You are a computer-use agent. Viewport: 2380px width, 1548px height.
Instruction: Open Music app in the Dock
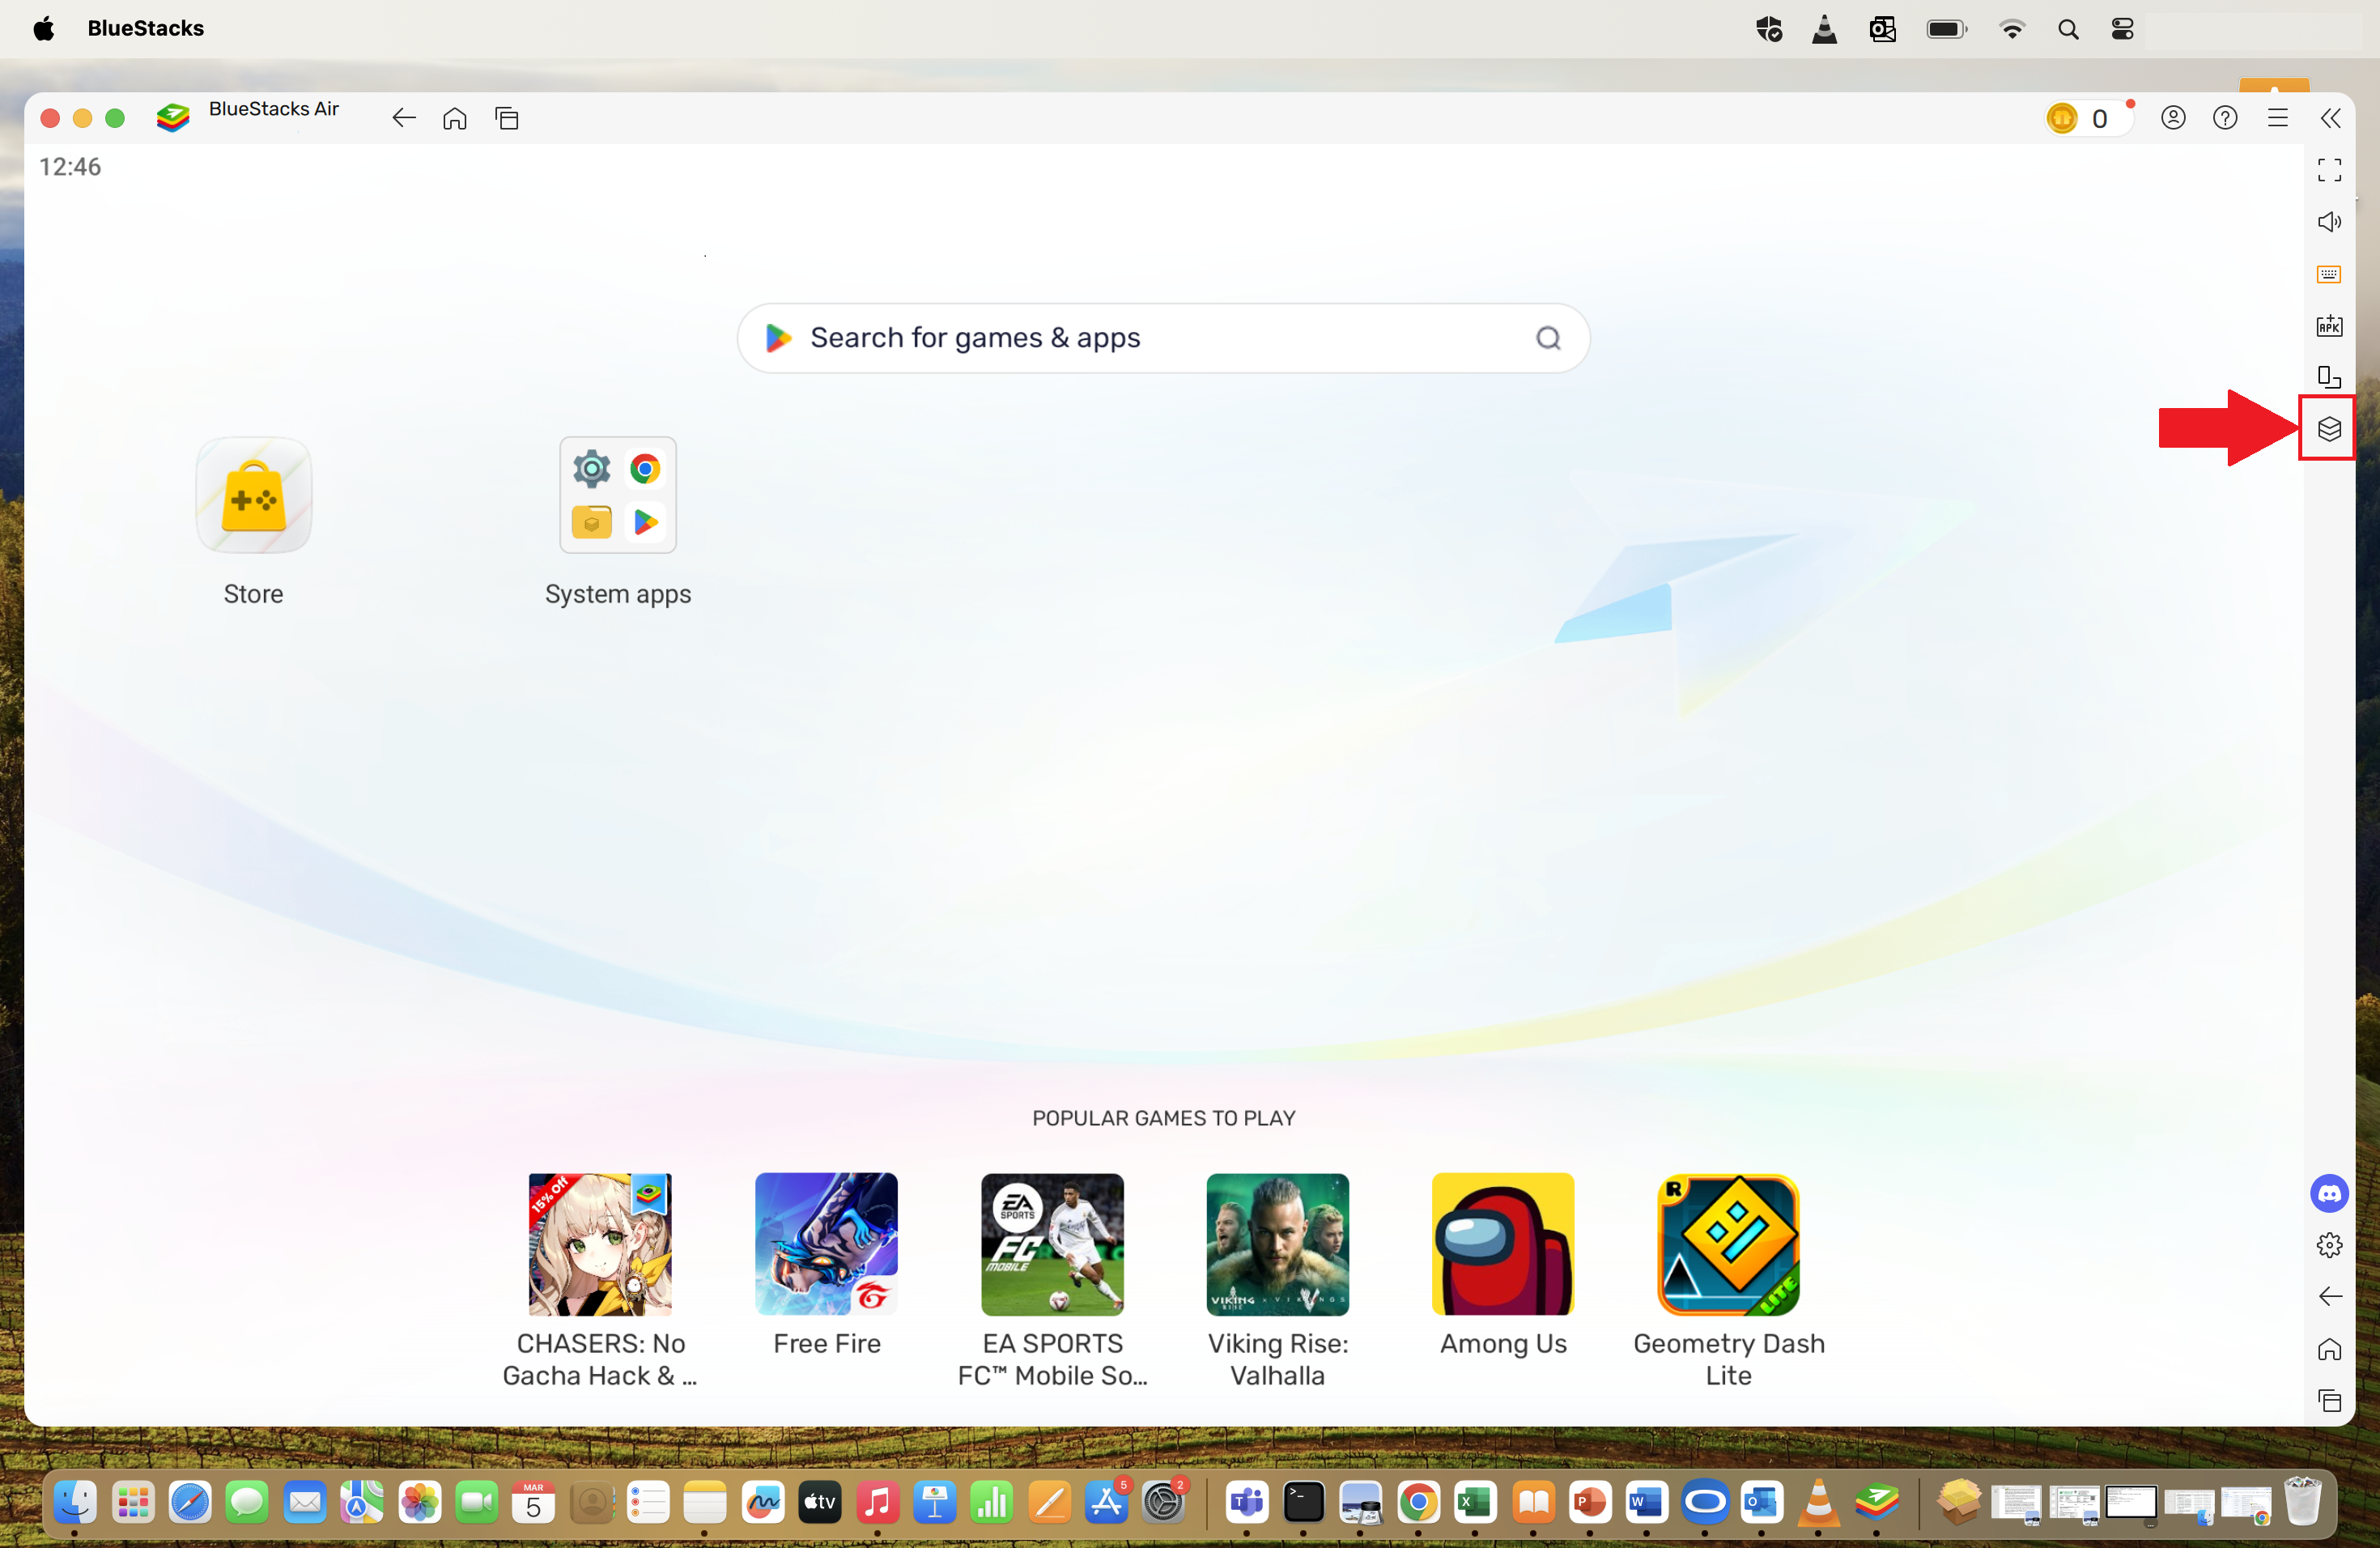click(x=877, y=1502)
